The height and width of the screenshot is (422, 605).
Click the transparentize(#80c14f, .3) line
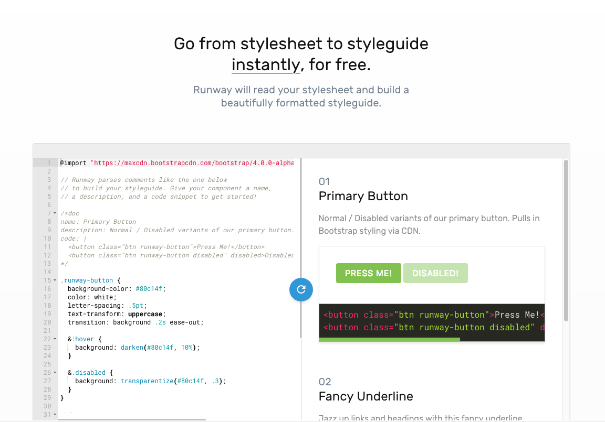click(151, 381)
